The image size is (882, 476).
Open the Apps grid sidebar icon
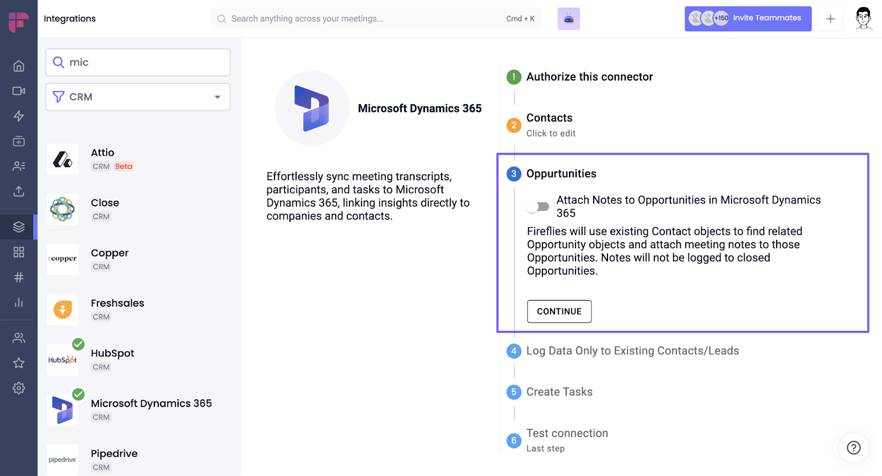[x=19, y=252]
